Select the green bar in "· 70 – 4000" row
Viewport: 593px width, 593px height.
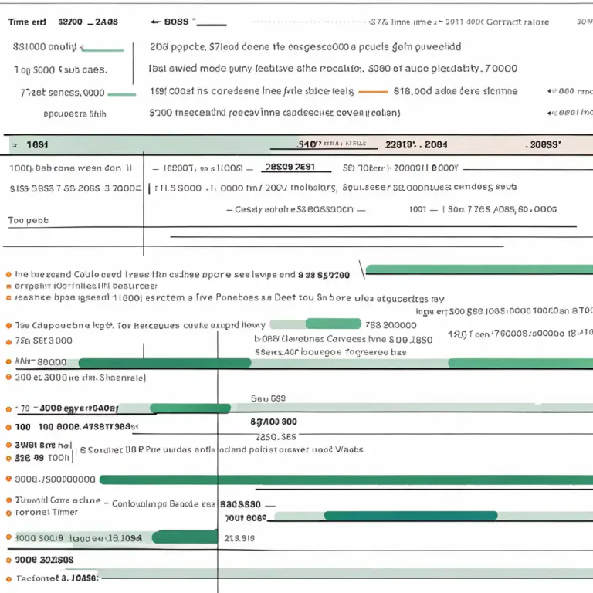tap(190, 408)
